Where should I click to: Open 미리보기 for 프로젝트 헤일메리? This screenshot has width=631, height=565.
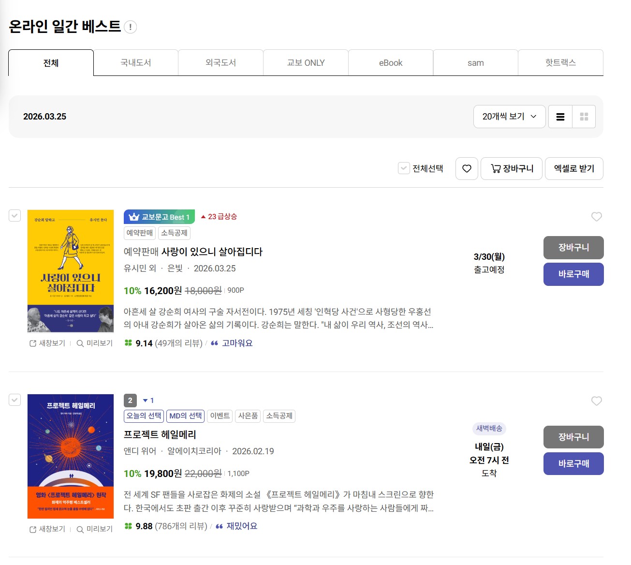pos(95,529)
